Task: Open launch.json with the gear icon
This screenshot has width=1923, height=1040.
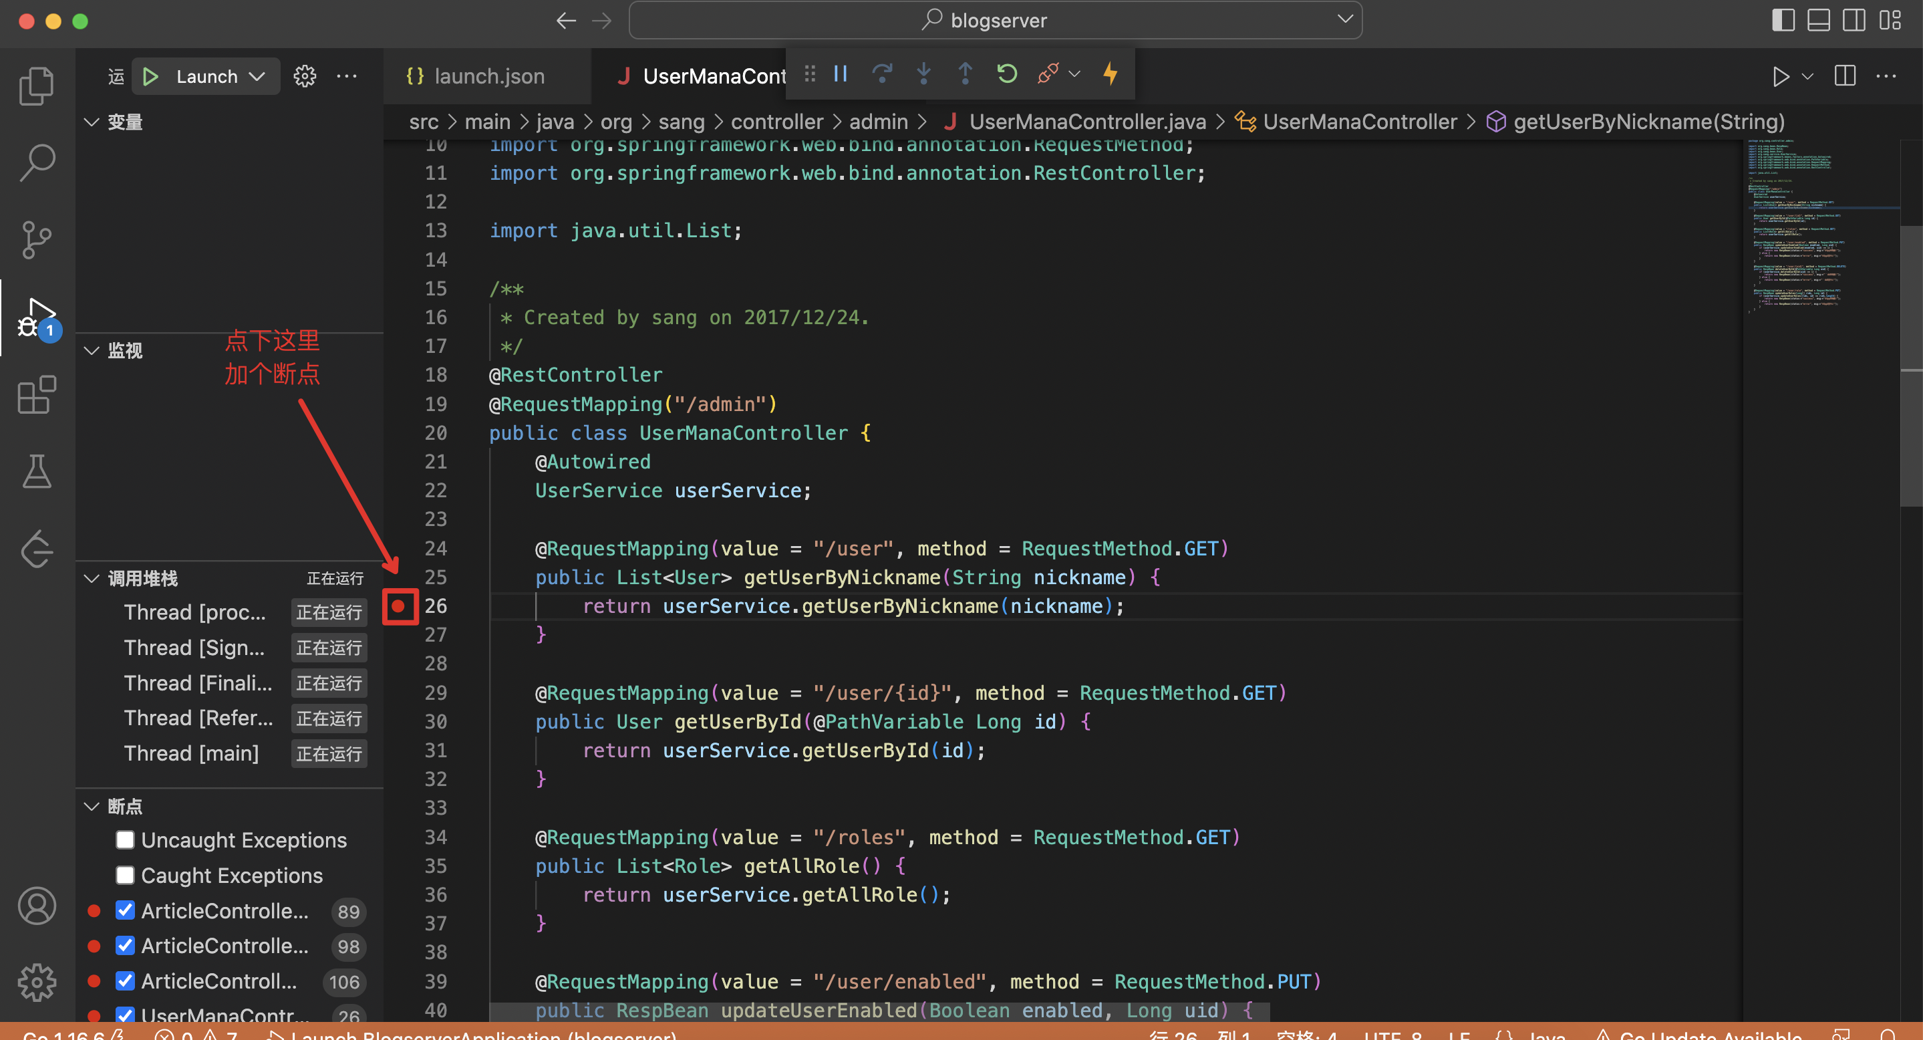Action: point(305,76)
